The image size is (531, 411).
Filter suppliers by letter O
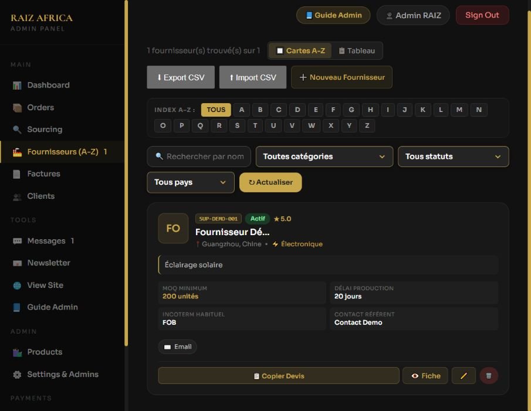tap(163, 126)
